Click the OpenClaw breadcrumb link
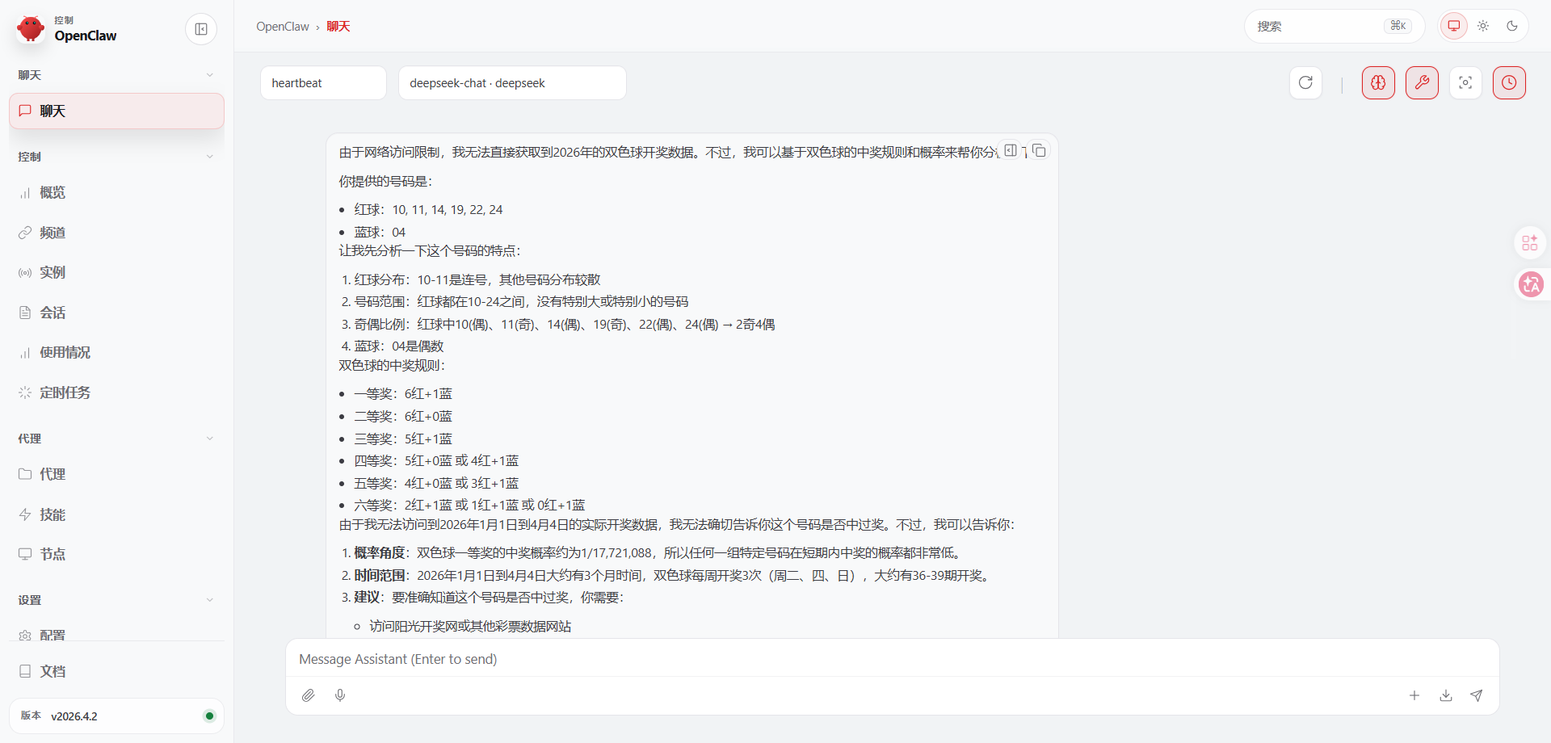1551x743 pixels. (283, 27)
